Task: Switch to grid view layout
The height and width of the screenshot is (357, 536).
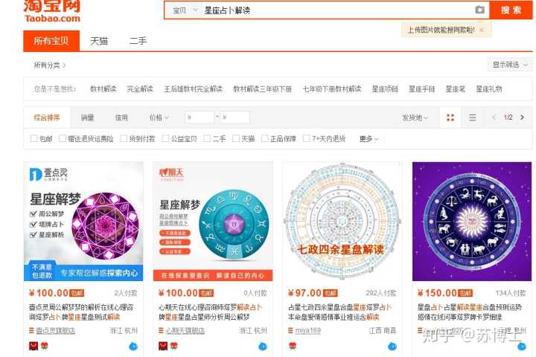Action: [x=450, y=118]
